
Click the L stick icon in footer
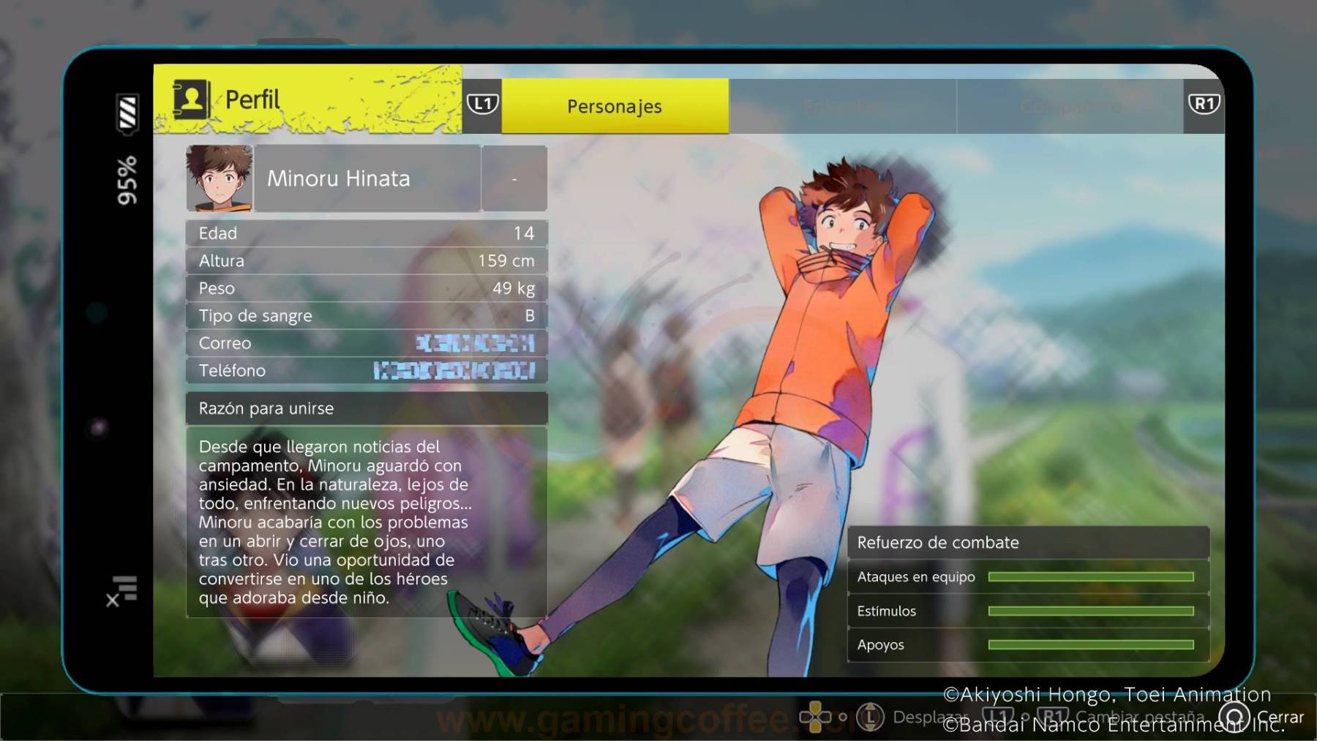click(x=870, y=717)
